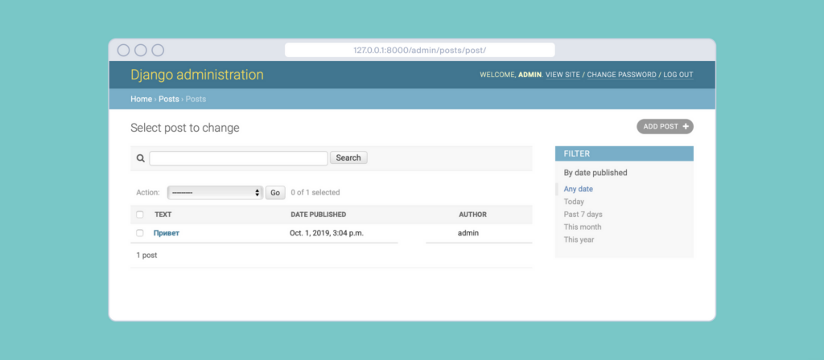Sort by Date Published column header
824x360 pixels.
click(x=318, y=215)
